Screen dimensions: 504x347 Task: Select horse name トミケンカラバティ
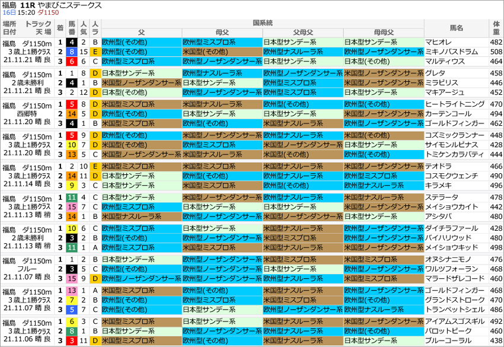[455, 155]
